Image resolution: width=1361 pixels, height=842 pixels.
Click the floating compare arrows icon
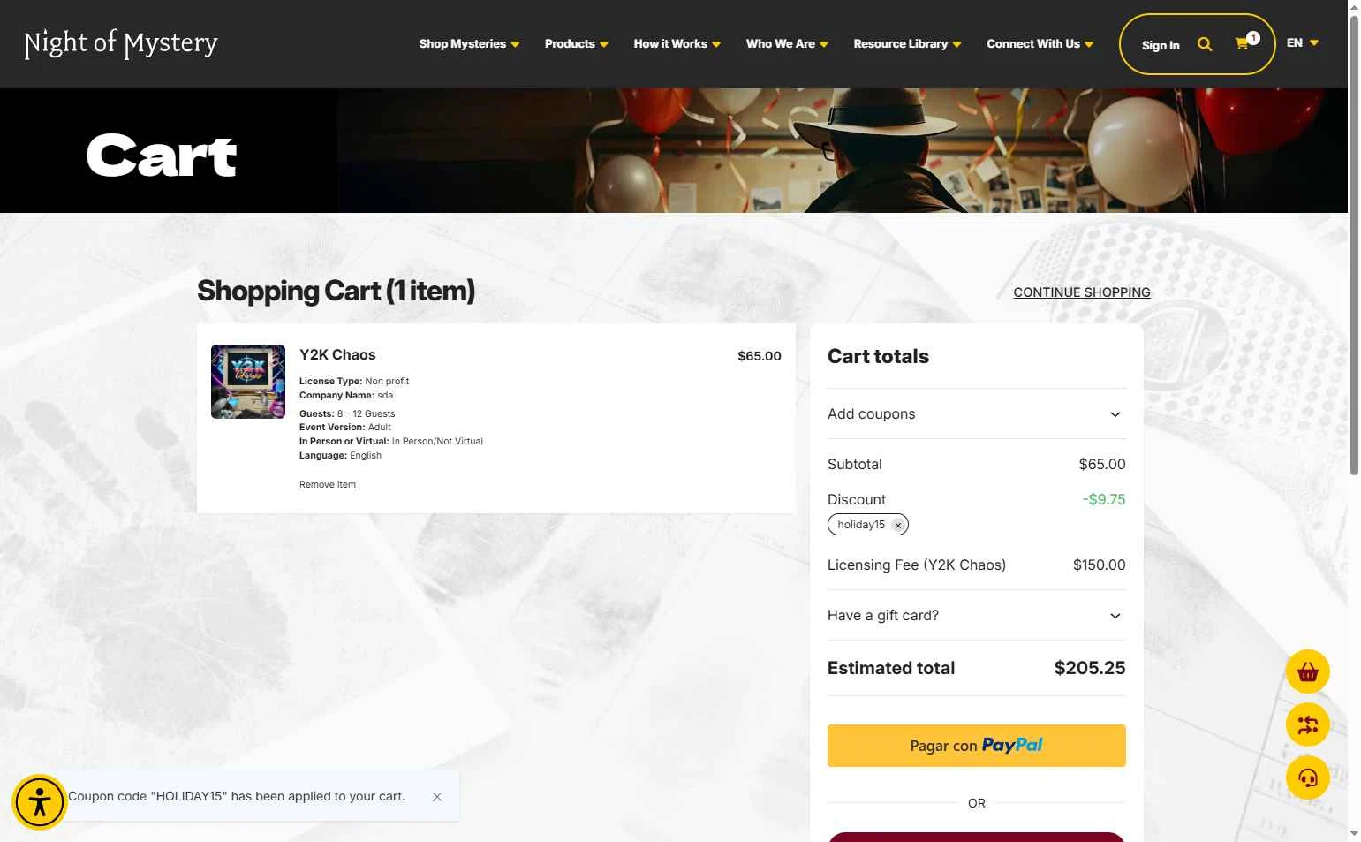click(x=1308, y=725)
